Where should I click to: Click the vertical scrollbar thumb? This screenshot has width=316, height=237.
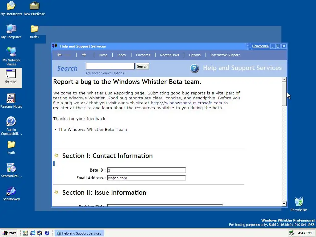coord(284,94)
